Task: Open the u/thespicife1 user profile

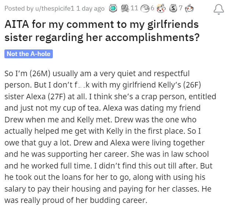Action: tap(53, 9)
